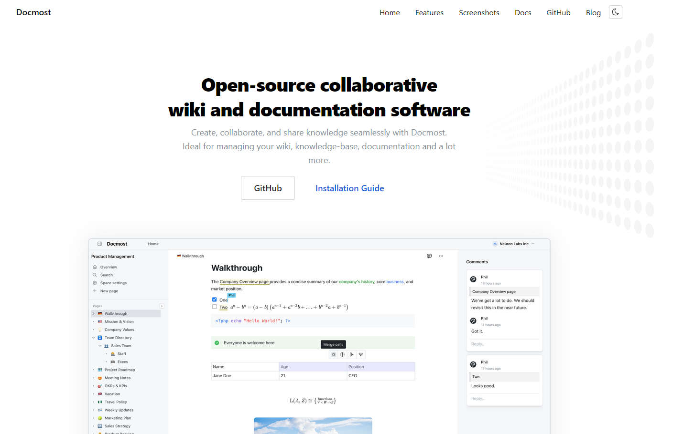This screenshot has width=673, height=434.
Task: Open the Staff page
Action: pos(122,354)
